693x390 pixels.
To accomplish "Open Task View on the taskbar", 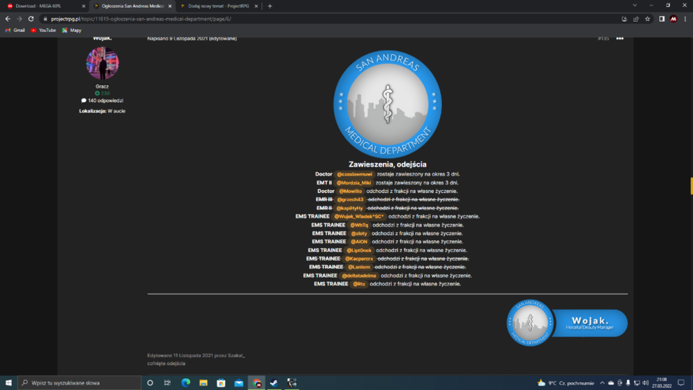I will click(168, 382).
